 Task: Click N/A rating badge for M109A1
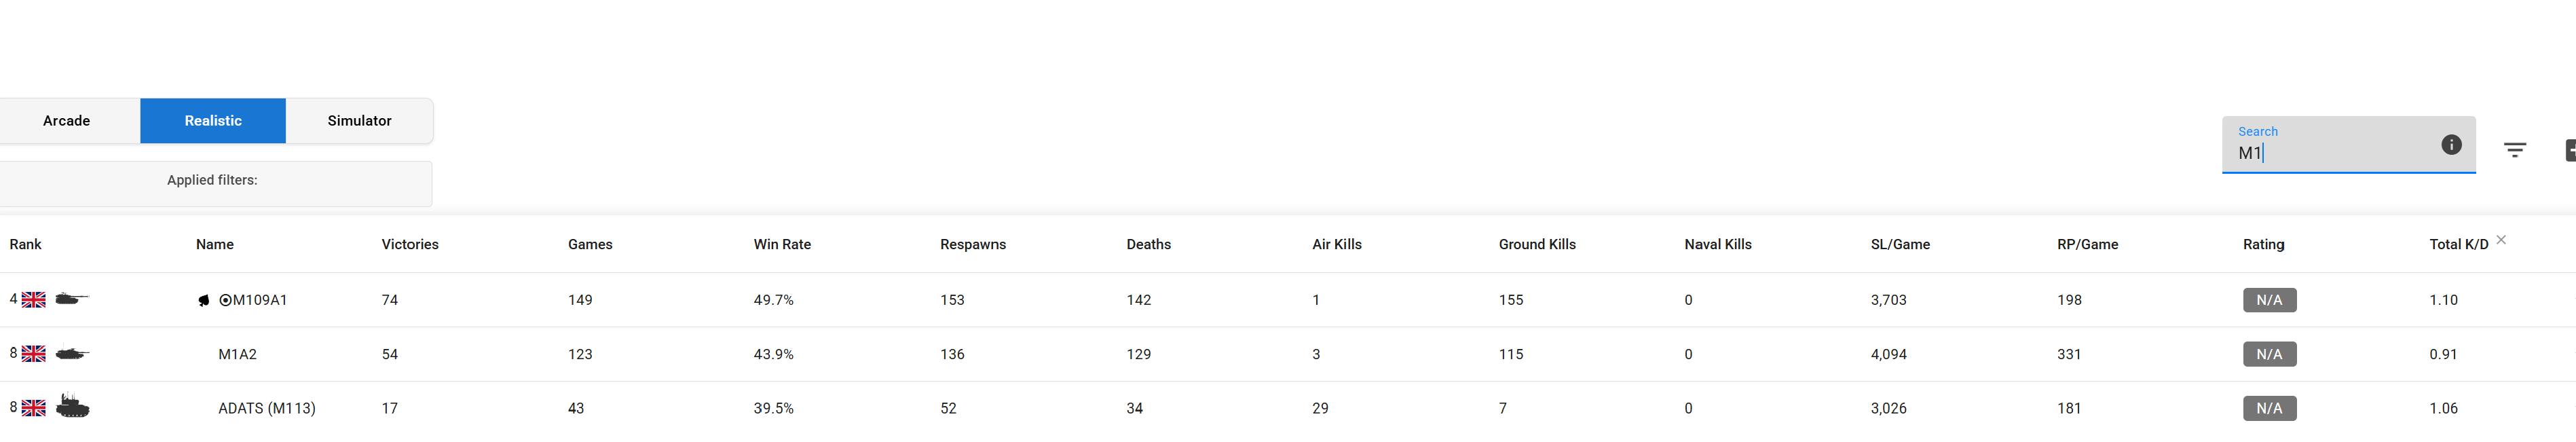coord(2269,300)
